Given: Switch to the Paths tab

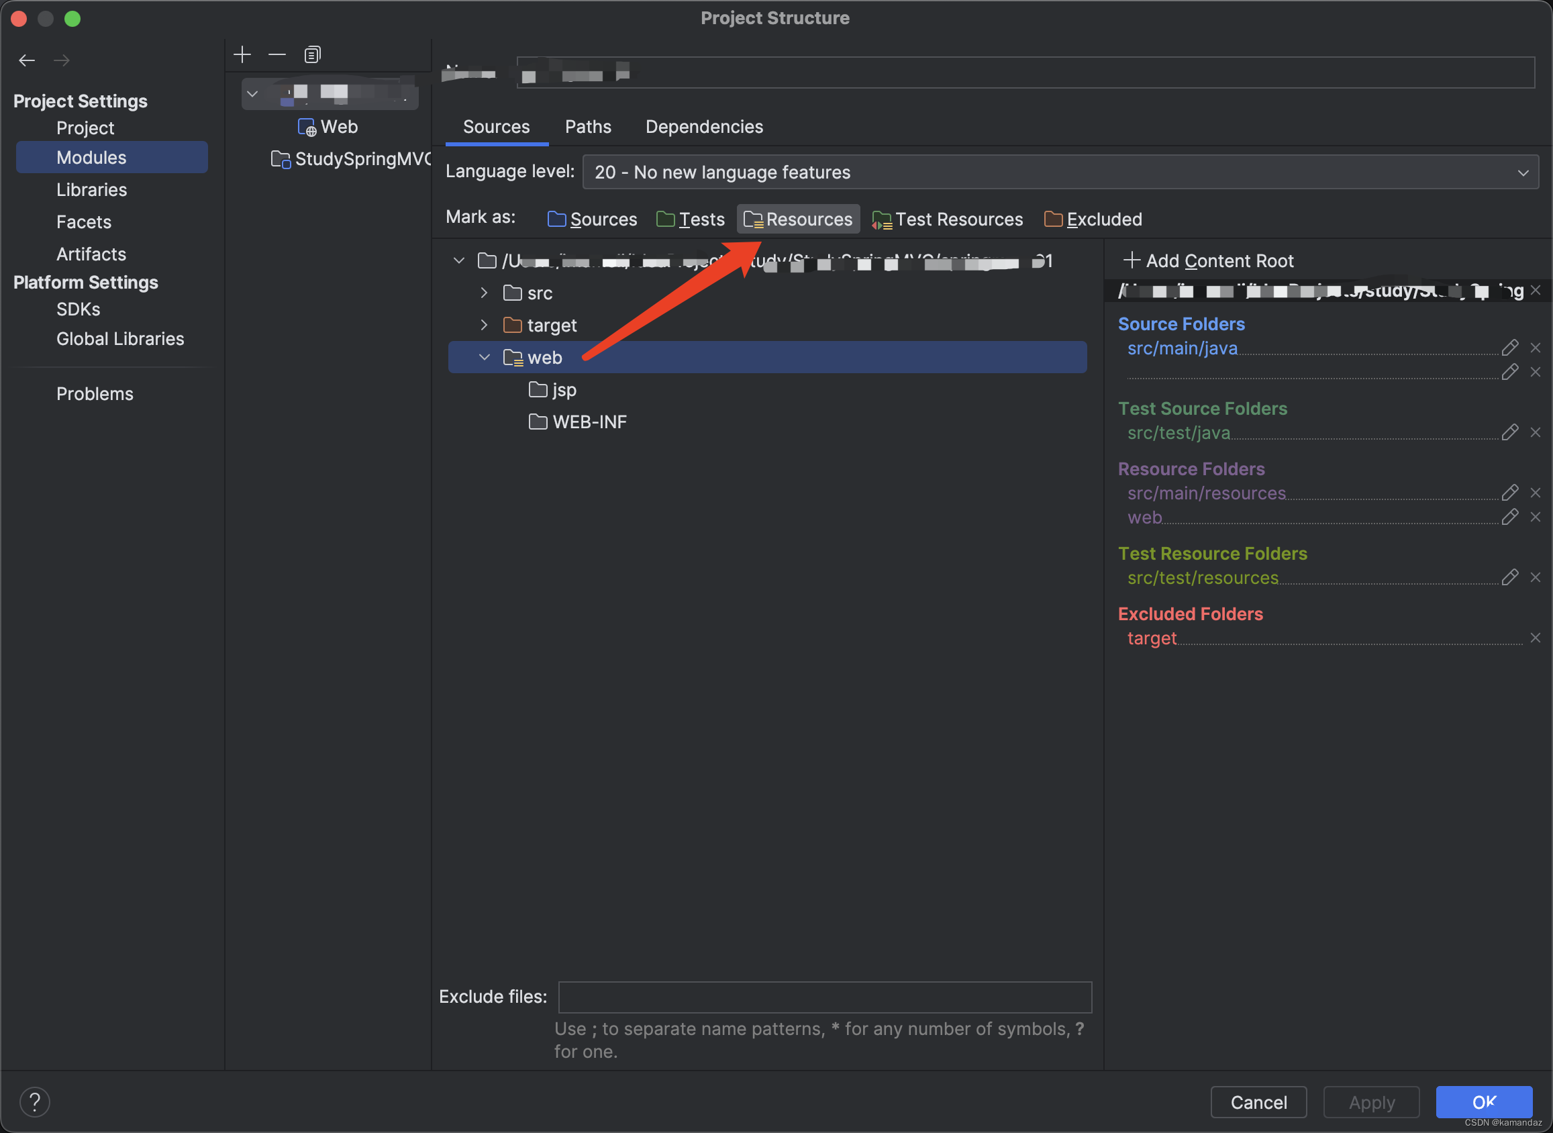Looking at the screenshot, I should (587, 126).
